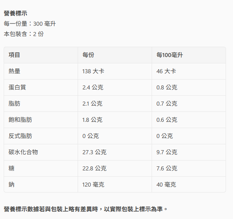Select the 熱量 row label

tap(14, 71)
